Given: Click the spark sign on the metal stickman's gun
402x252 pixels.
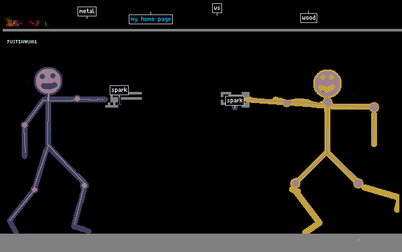Looking at the screenshot, I should (119, 90).
